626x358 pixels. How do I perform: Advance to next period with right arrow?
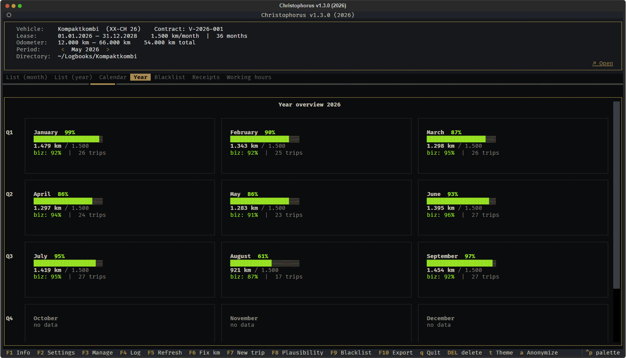[x=108, y=49]
